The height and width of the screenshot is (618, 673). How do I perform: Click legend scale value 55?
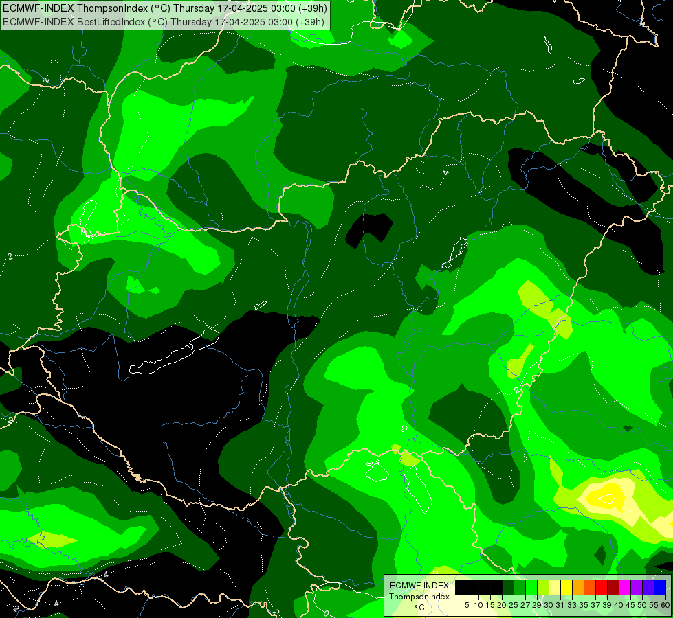[x=654, y=605]
